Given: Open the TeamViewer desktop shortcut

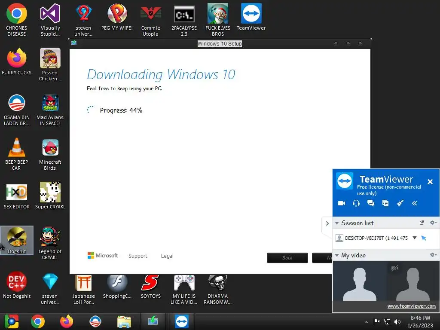Looking at the screenshot, I should click(251, 17).
